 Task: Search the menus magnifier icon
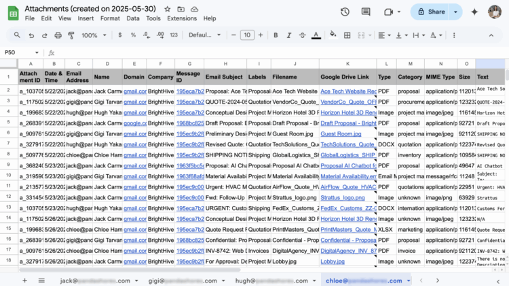click(x=17, y=35)
